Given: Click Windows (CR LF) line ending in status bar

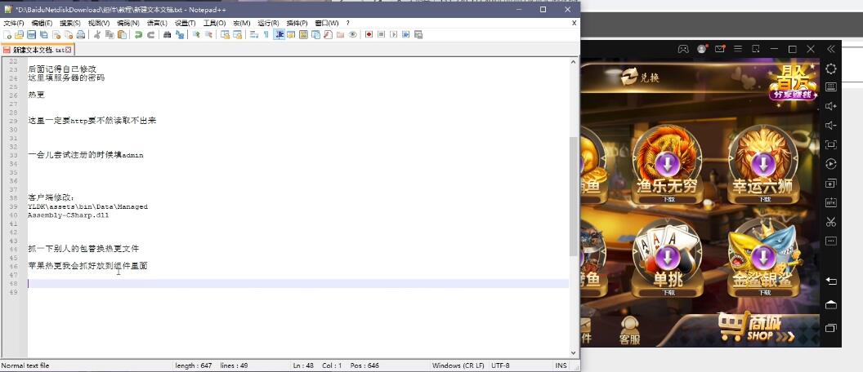Looking at the screenshot, I should click(458, 365).
